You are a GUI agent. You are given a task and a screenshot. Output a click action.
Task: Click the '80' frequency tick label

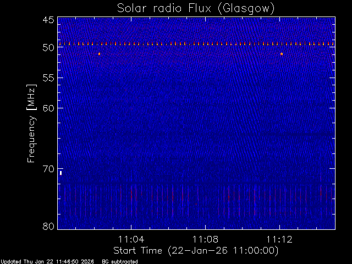pyautogui.click(x=48, y=226)
